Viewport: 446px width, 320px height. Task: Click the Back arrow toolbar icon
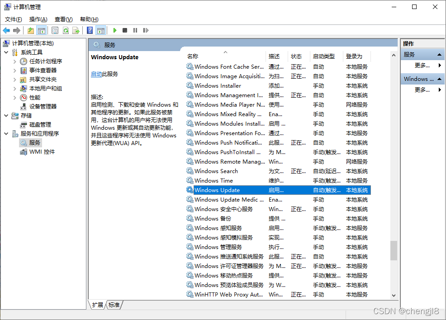(x=6, y=30)
